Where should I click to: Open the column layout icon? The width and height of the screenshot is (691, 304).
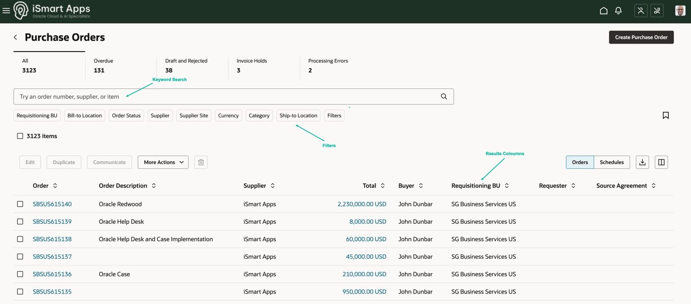(x=662, y=162)
